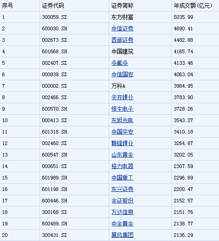
Task: Open the 中信国安 link
Action: (123, 74)
